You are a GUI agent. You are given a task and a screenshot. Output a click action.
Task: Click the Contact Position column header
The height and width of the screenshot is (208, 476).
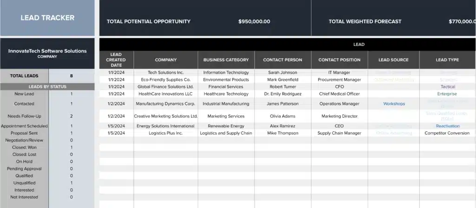tap(339, 60)
